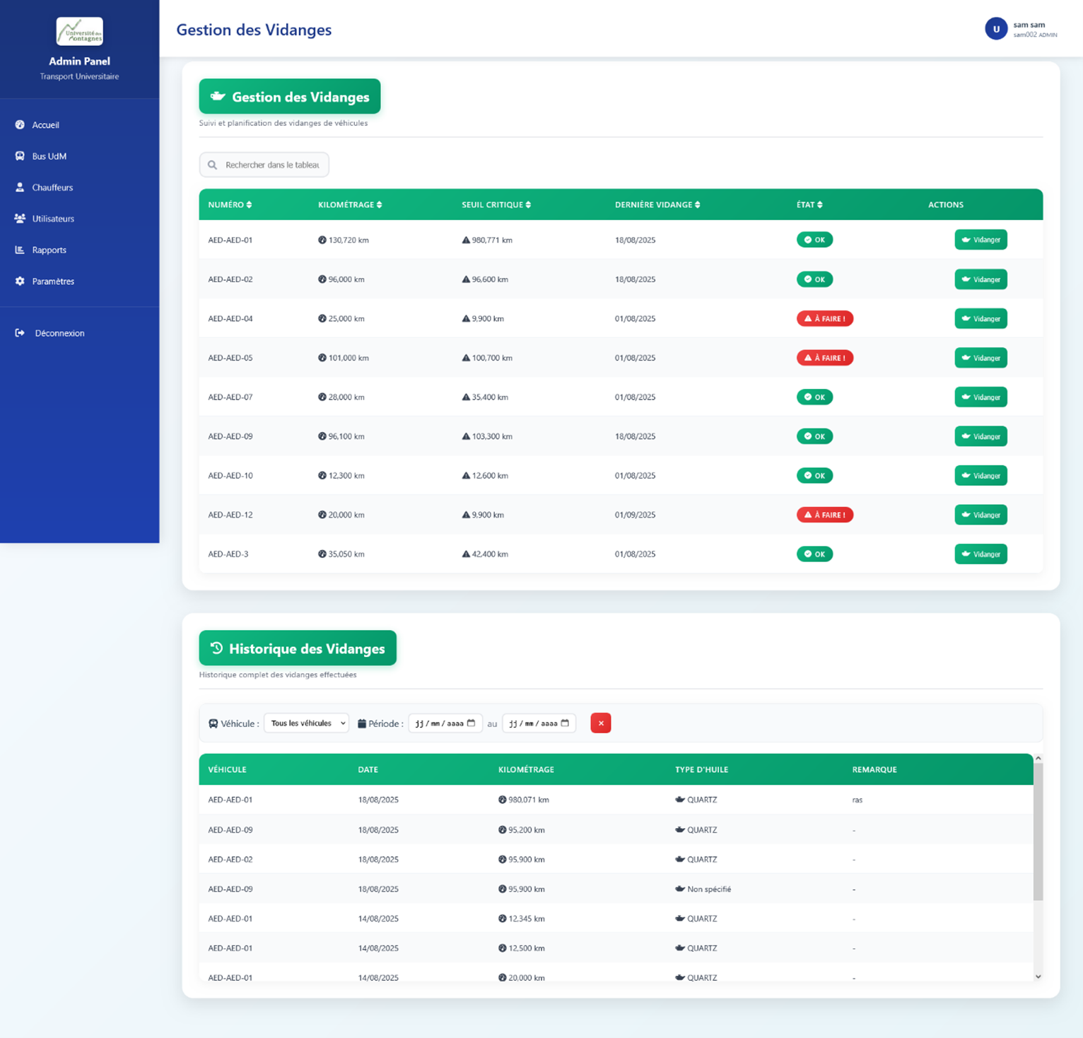Click the Déconnexion logout icon

pyautogui.click(x=20, y=332)
